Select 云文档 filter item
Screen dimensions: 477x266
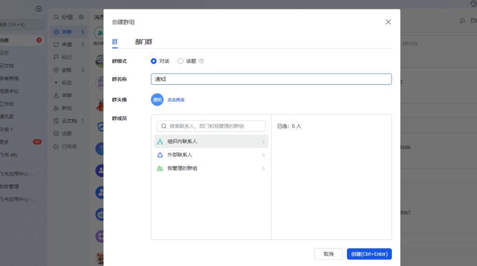point(69,121)
